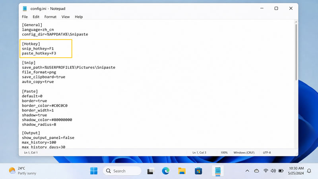Open the notification bell icon
318x179 pixels.
tap(309, 171)
